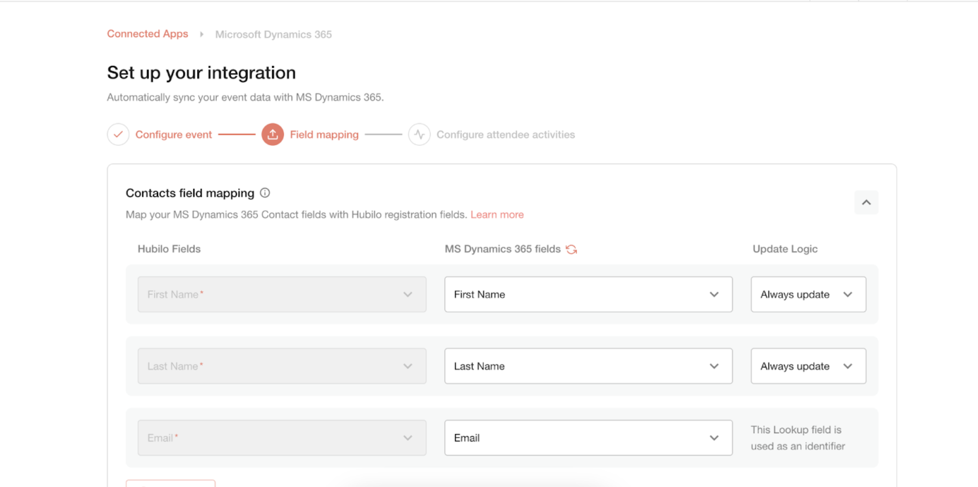Click the Field mapping upload step icon
Viewport: 978px width, 487px height.
pos(273,134)
